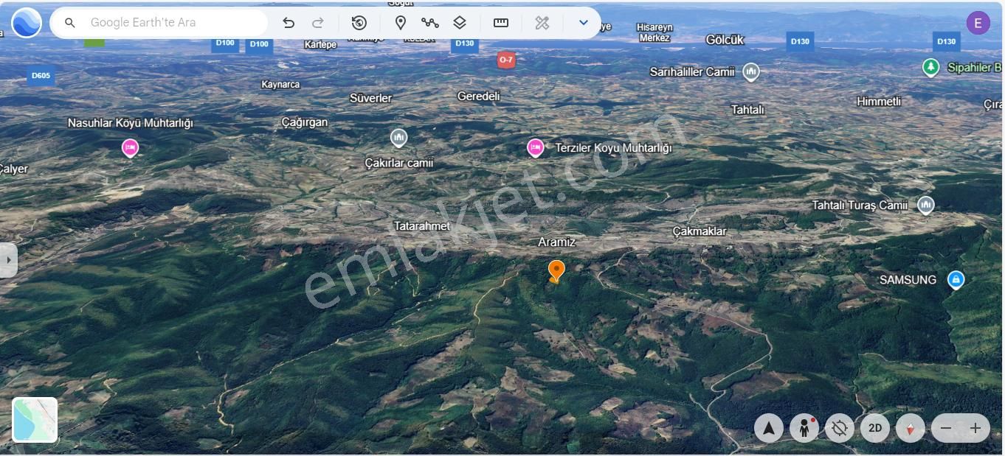
Task: Open the left sidebar panel arrow
Action: pyautogui.click(x=8, y=259)
